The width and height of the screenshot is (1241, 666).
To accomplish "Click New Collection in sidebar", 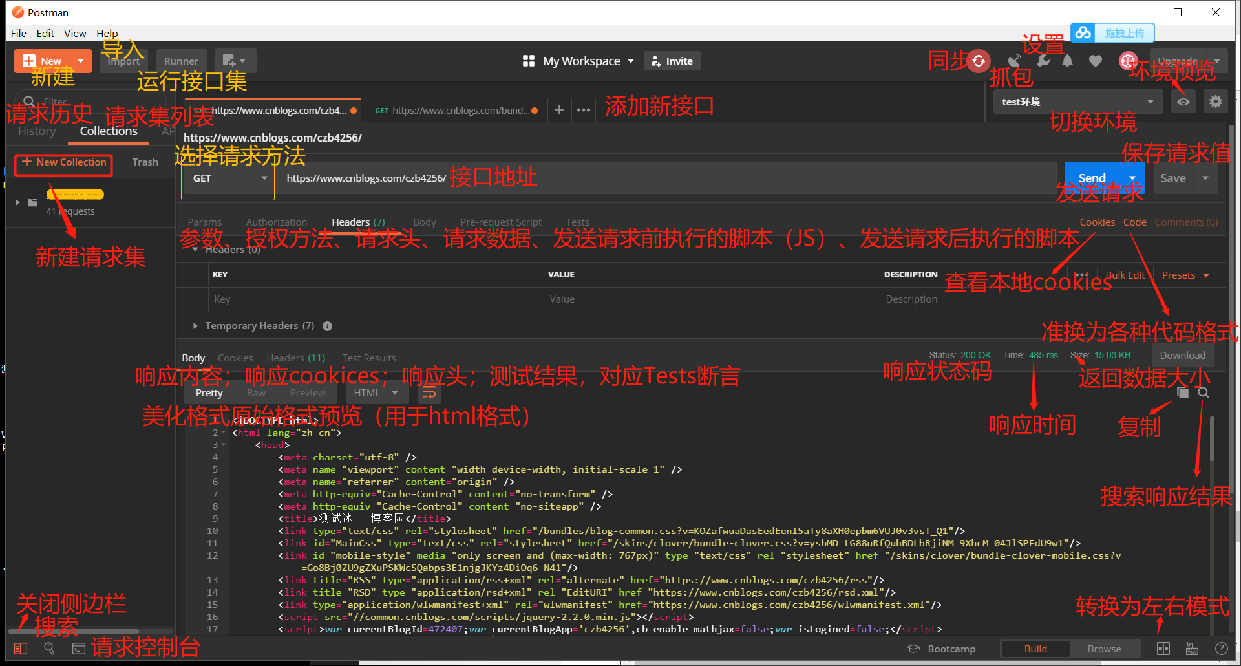I will tap(64, 162).
